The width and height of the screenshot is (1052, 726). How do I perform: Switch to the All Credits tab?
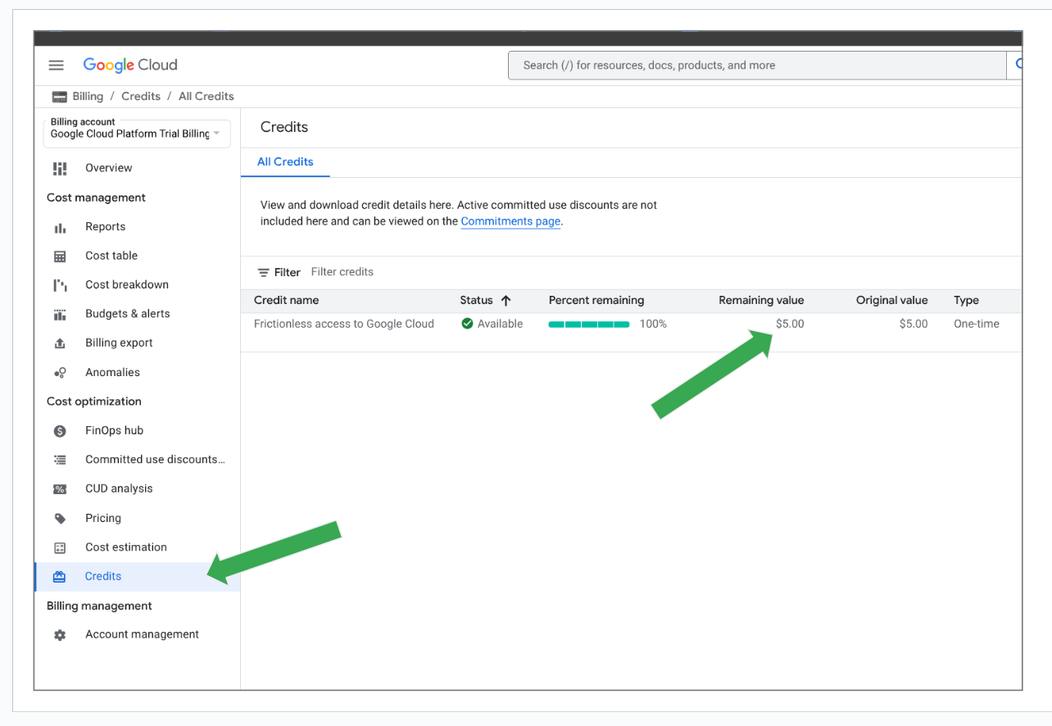(x=285, y=162)
